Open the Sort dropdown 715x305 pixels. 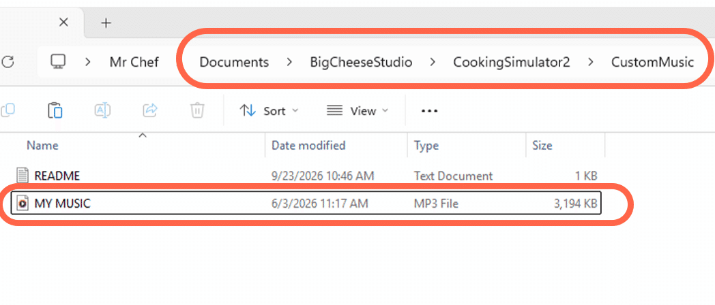point(269,110)
